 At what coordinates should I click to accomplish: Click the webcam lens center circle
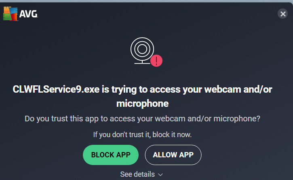pos(142,49)
